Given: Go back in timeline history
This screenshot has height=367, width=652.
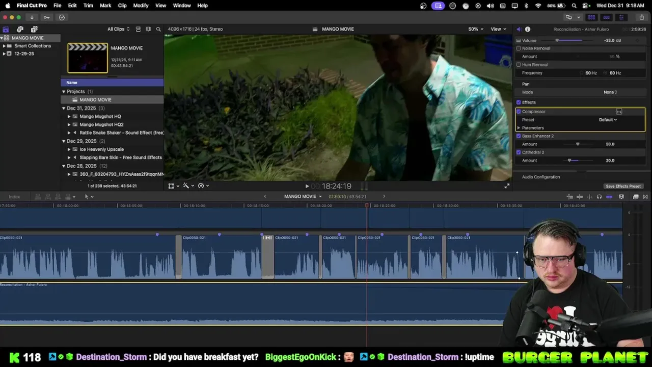Looking at the screenshot, I should tap(265, 197).
